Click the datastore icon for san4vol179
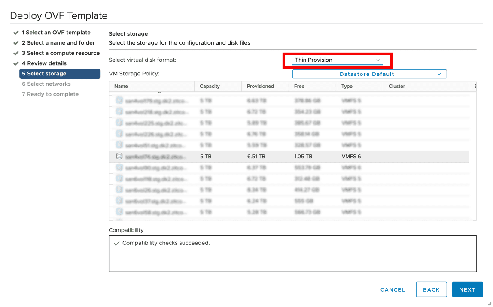Screen dimensions: 493x307 119,101
